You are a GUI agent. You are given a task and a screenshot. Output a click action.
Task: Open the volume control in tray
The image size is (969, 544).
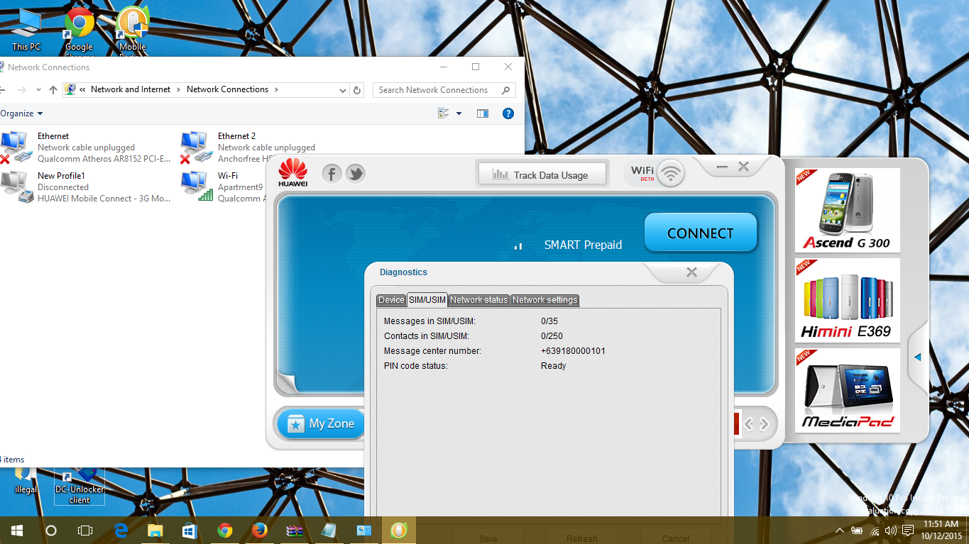point(891,531)
